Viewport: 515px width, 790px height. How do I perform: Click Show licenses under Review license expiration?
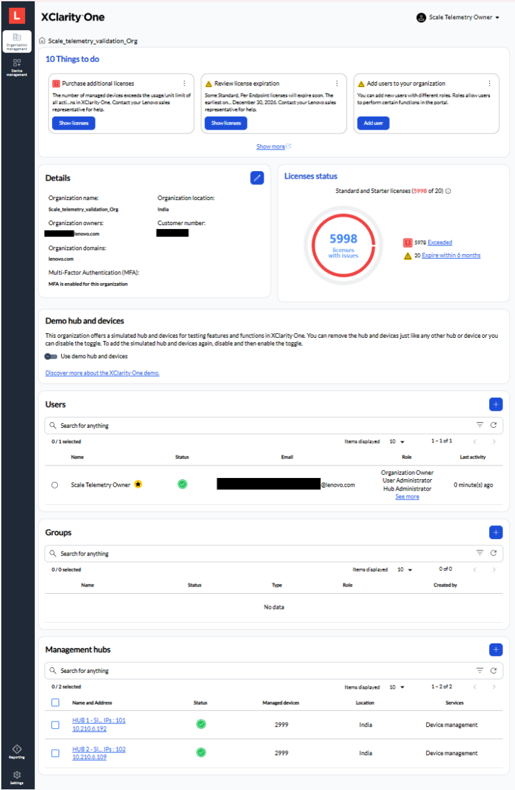(x=226, y=123)
